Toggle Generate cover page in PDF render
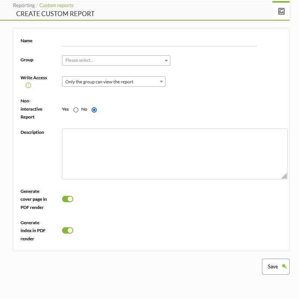 click(68, 199)
